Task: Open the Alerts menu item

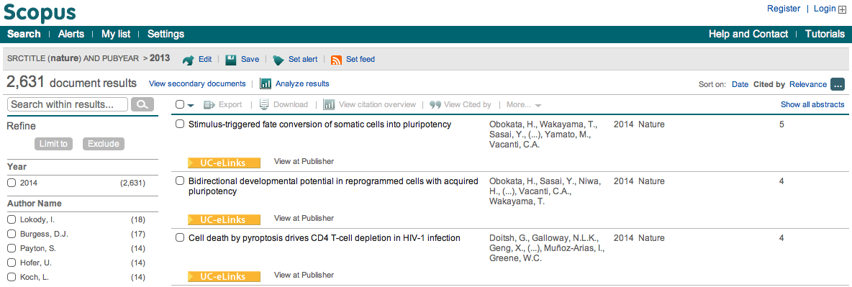Action: pos(71,34)
